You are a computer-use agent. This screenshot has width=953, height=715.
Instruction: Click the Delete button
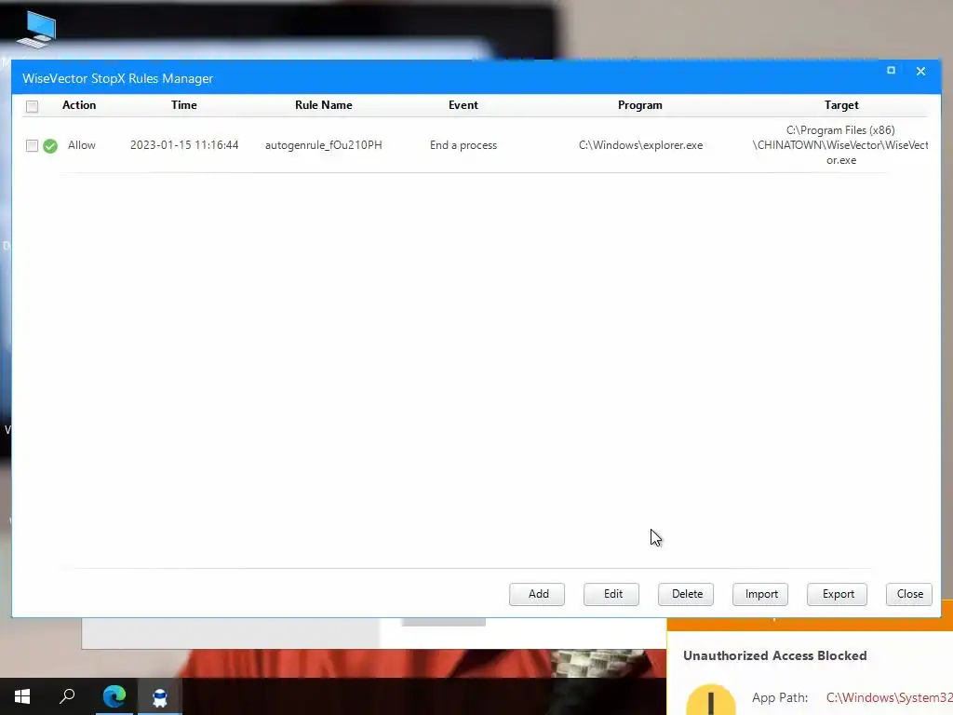686,594
